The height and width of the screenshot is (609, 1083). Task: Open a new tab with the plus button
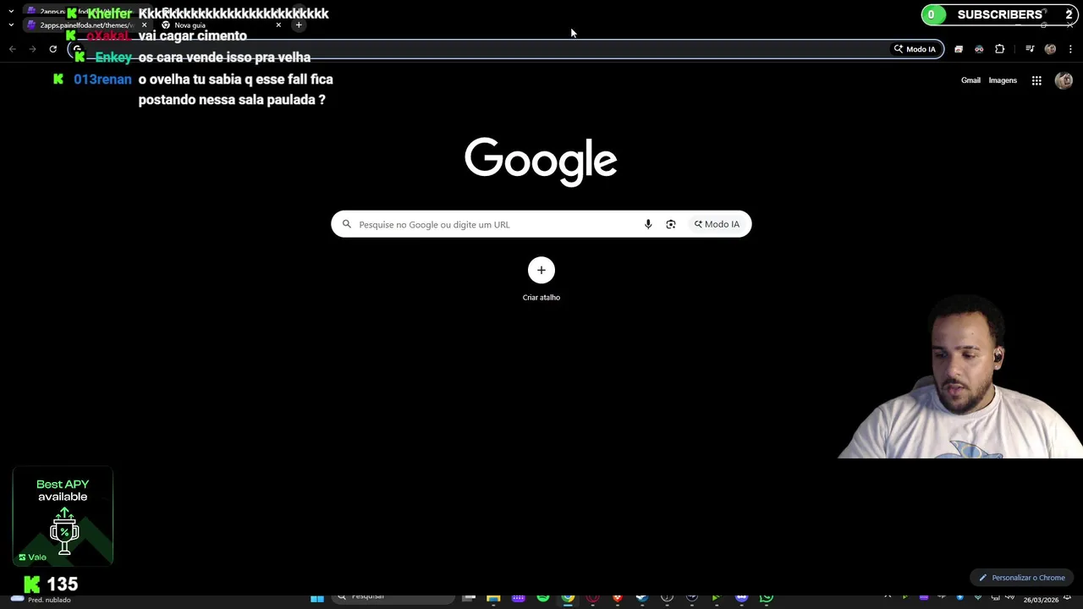(299, 25)
